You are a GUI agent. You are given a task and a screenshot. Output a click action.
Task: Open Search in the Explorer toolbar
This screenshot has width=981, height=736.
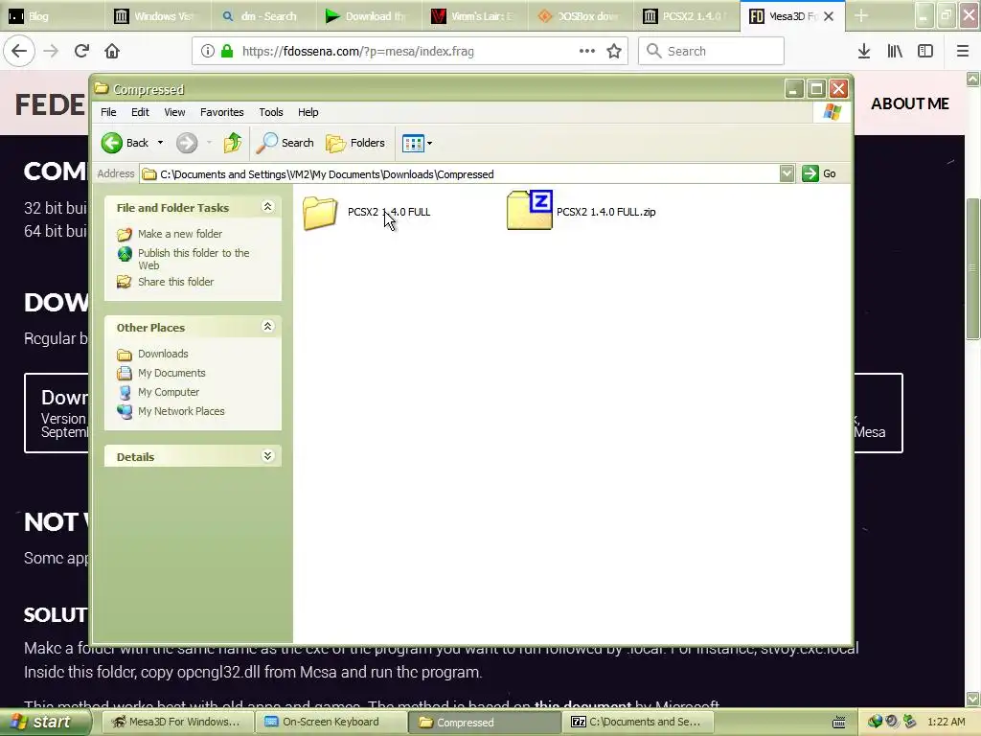point(285,143)
